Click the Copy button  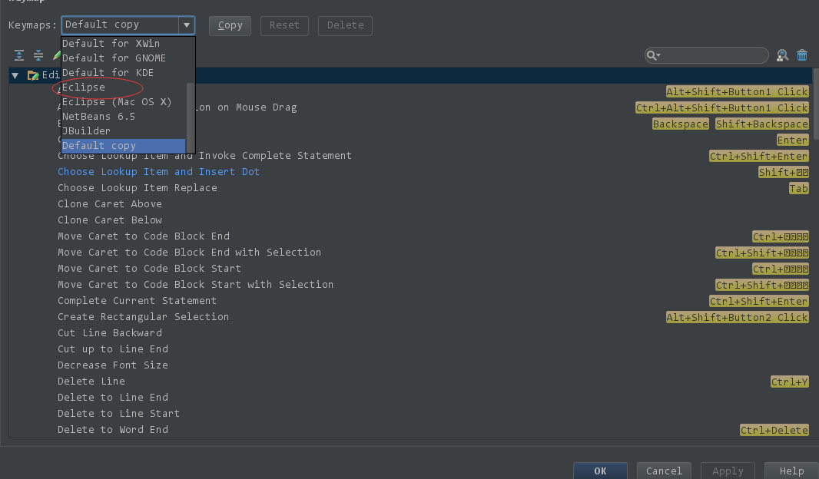click(230, 25)
